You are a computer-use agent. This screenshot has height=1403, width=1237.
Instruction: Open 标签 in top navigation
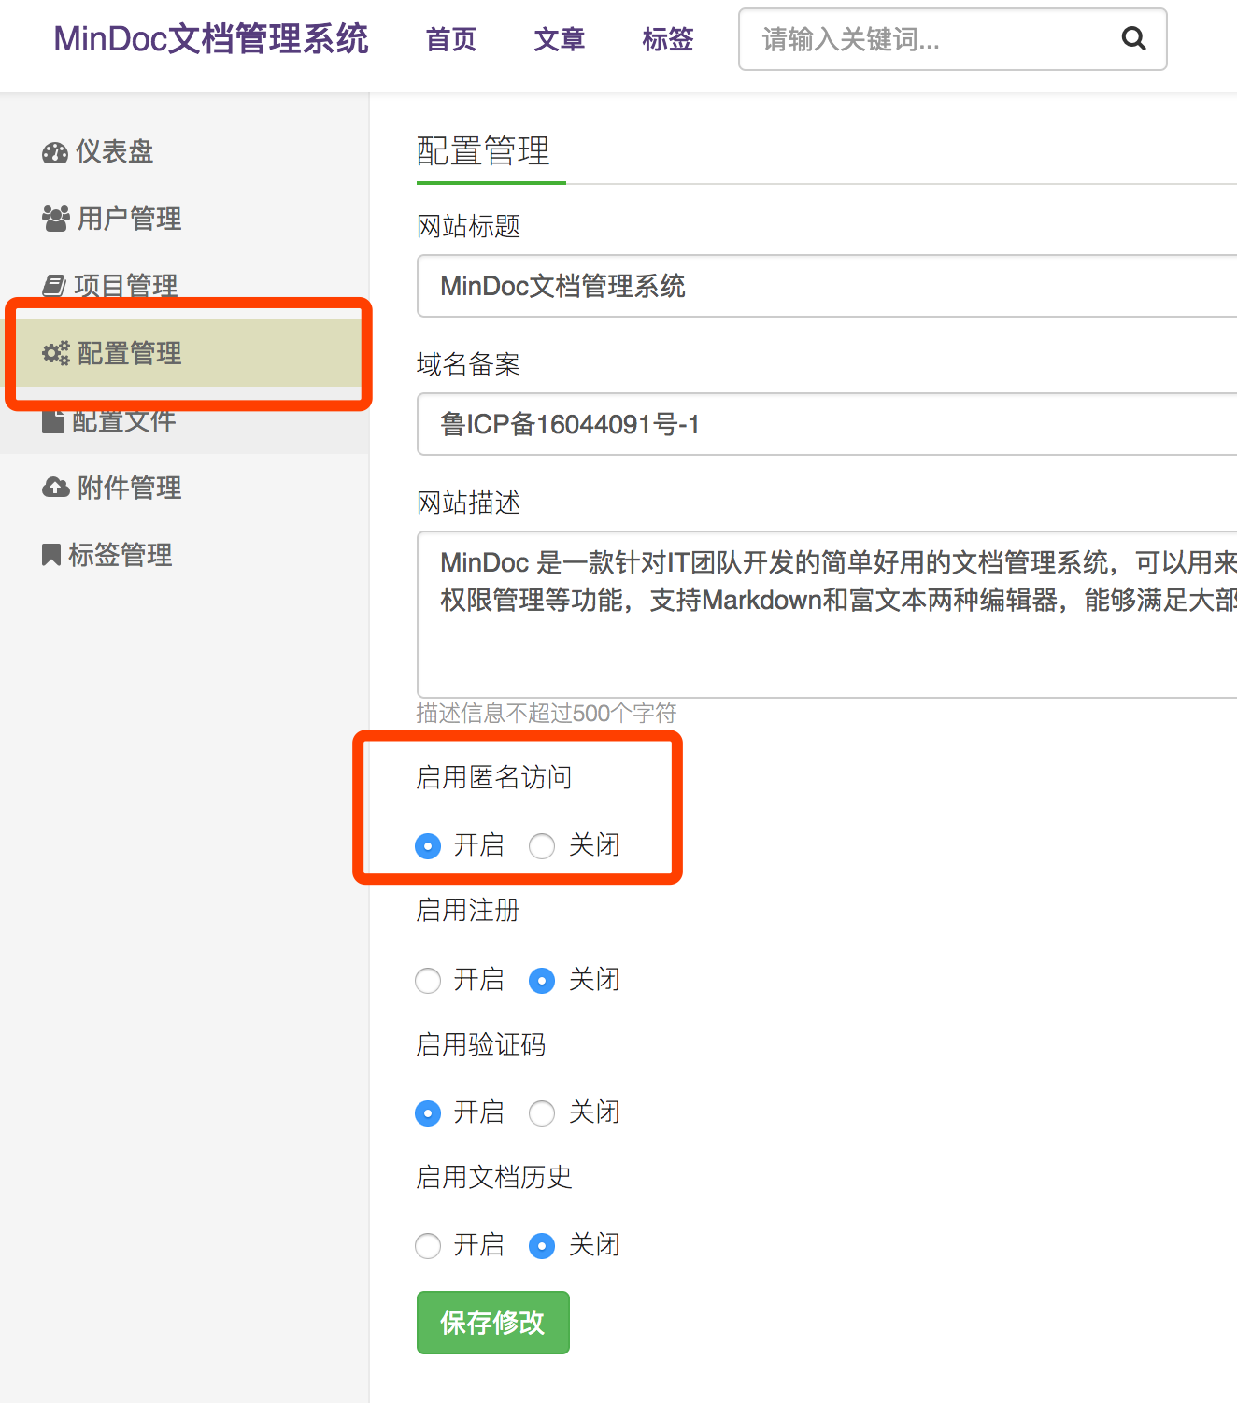[x=668, y=39]
